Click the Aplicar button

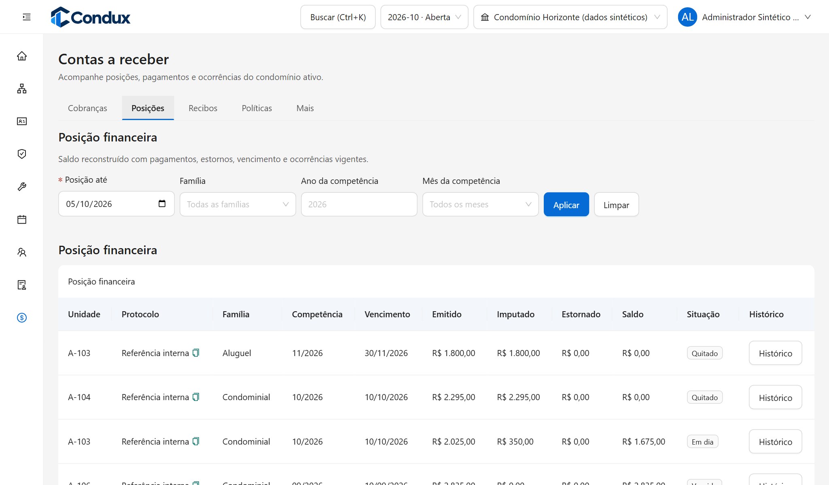[566, 205]
